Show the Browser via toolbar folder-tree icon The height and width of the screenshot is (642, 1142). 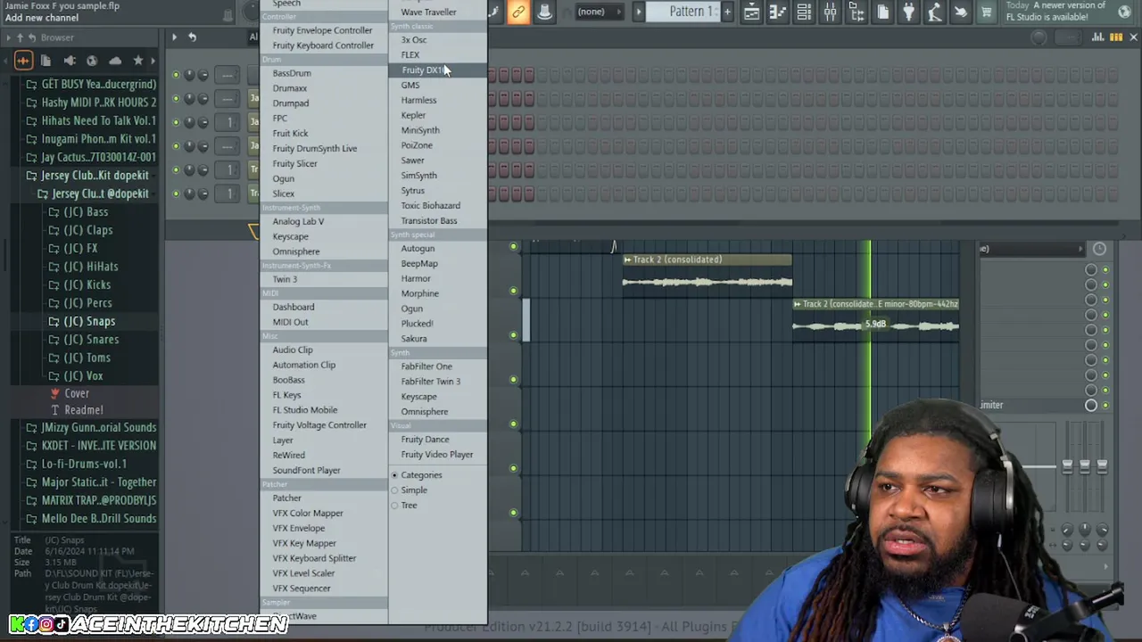click(856, 12)
